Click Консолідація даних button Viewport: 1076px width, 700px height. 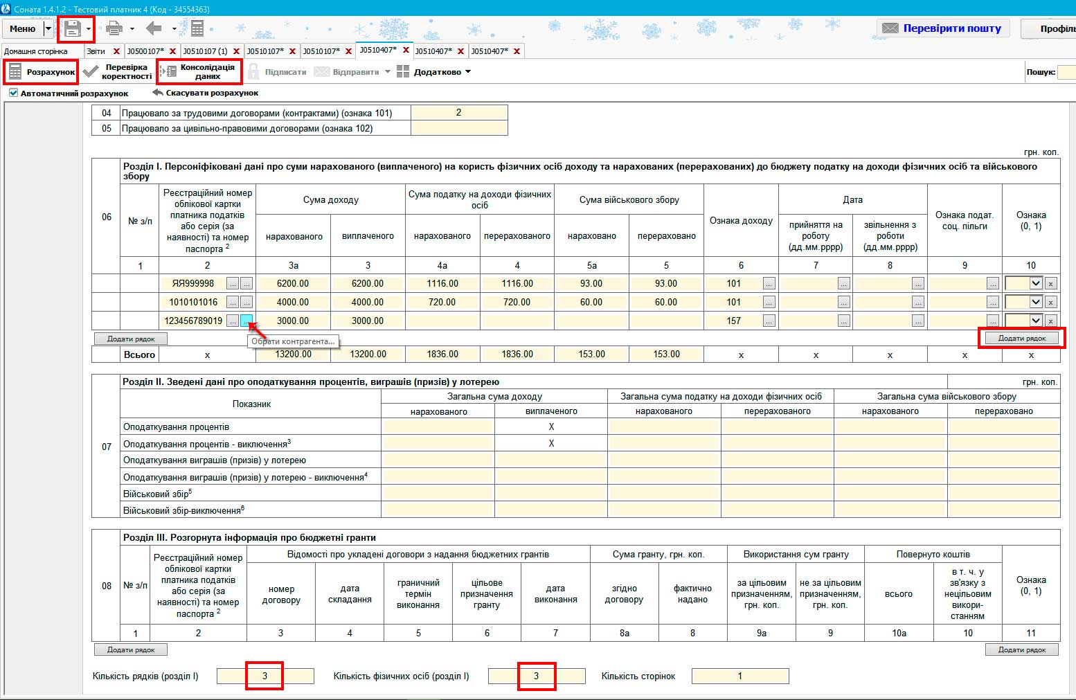point(199,72)
